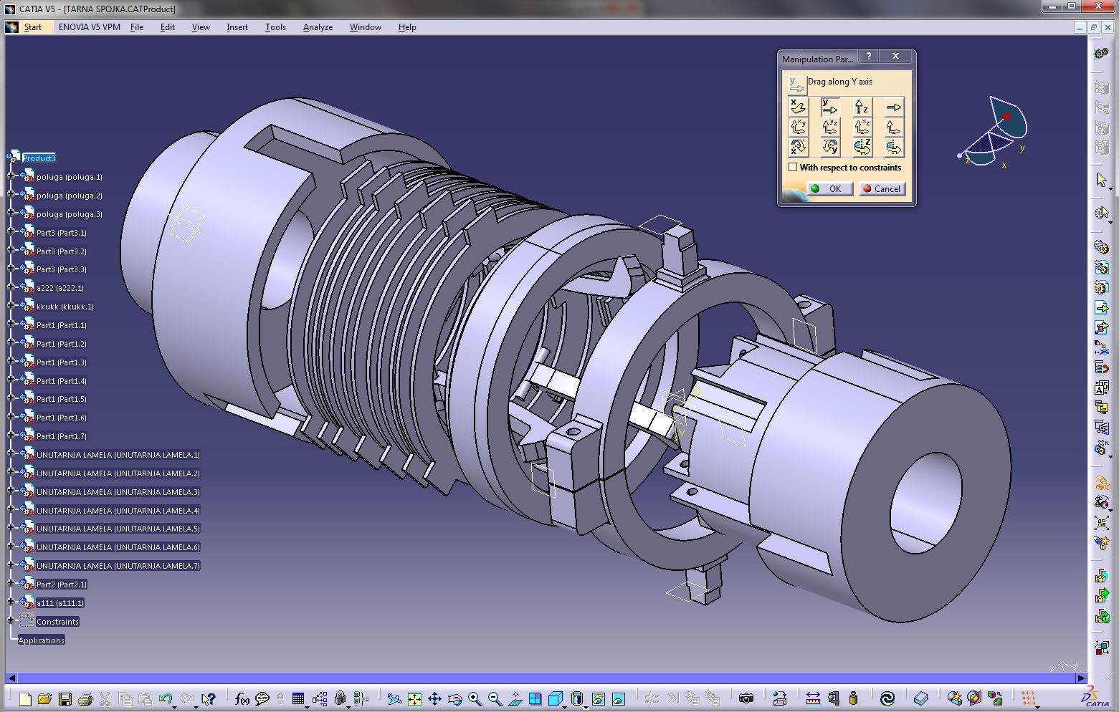Select Drag along X axis button
The height and width of the screenshot is (712, 1119).
tap(798, 107)
